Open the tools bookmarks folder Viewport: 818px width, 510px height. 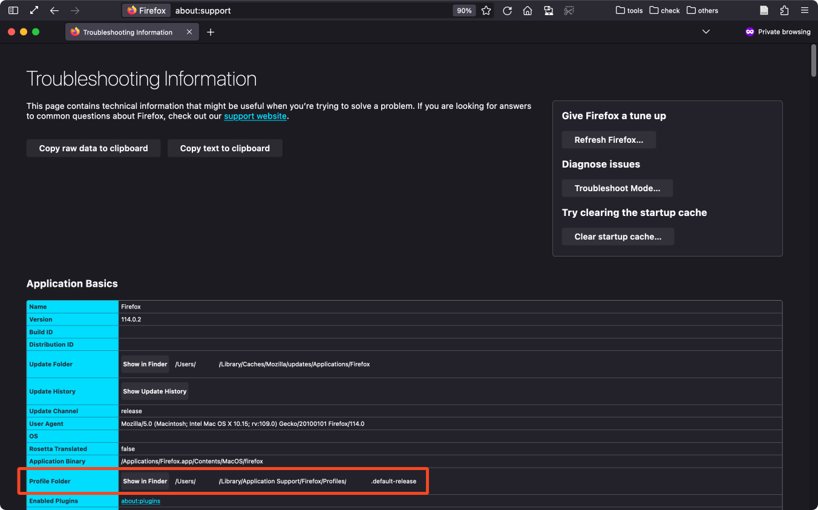click(629, 10)
